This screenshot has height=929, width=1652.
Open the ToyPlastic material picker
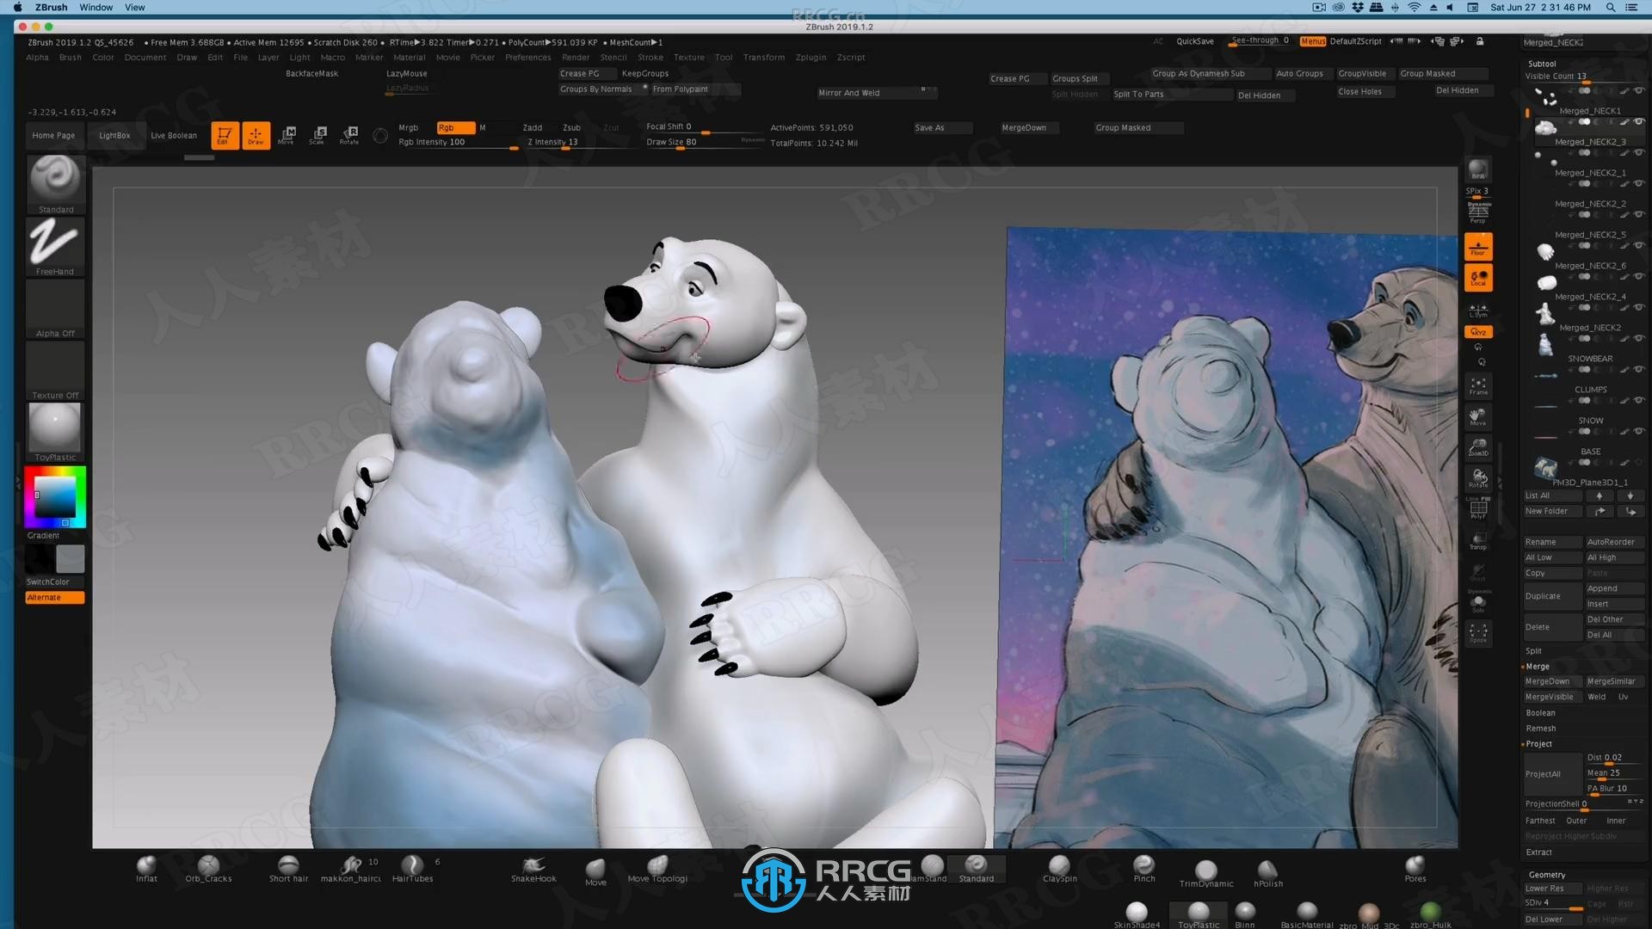pyautogui.click(x=55, y=432)
